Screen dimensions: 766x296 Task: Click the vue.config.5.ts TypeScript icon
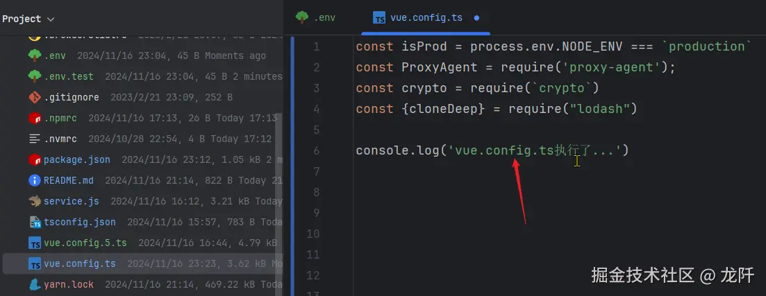click(x=35, y=243)
